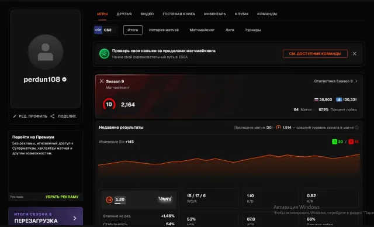Expand Season 9 stats chevron arrow
The width and height of the screenshot is (374, 227).
pyautogui.click(x=356, y=81)
